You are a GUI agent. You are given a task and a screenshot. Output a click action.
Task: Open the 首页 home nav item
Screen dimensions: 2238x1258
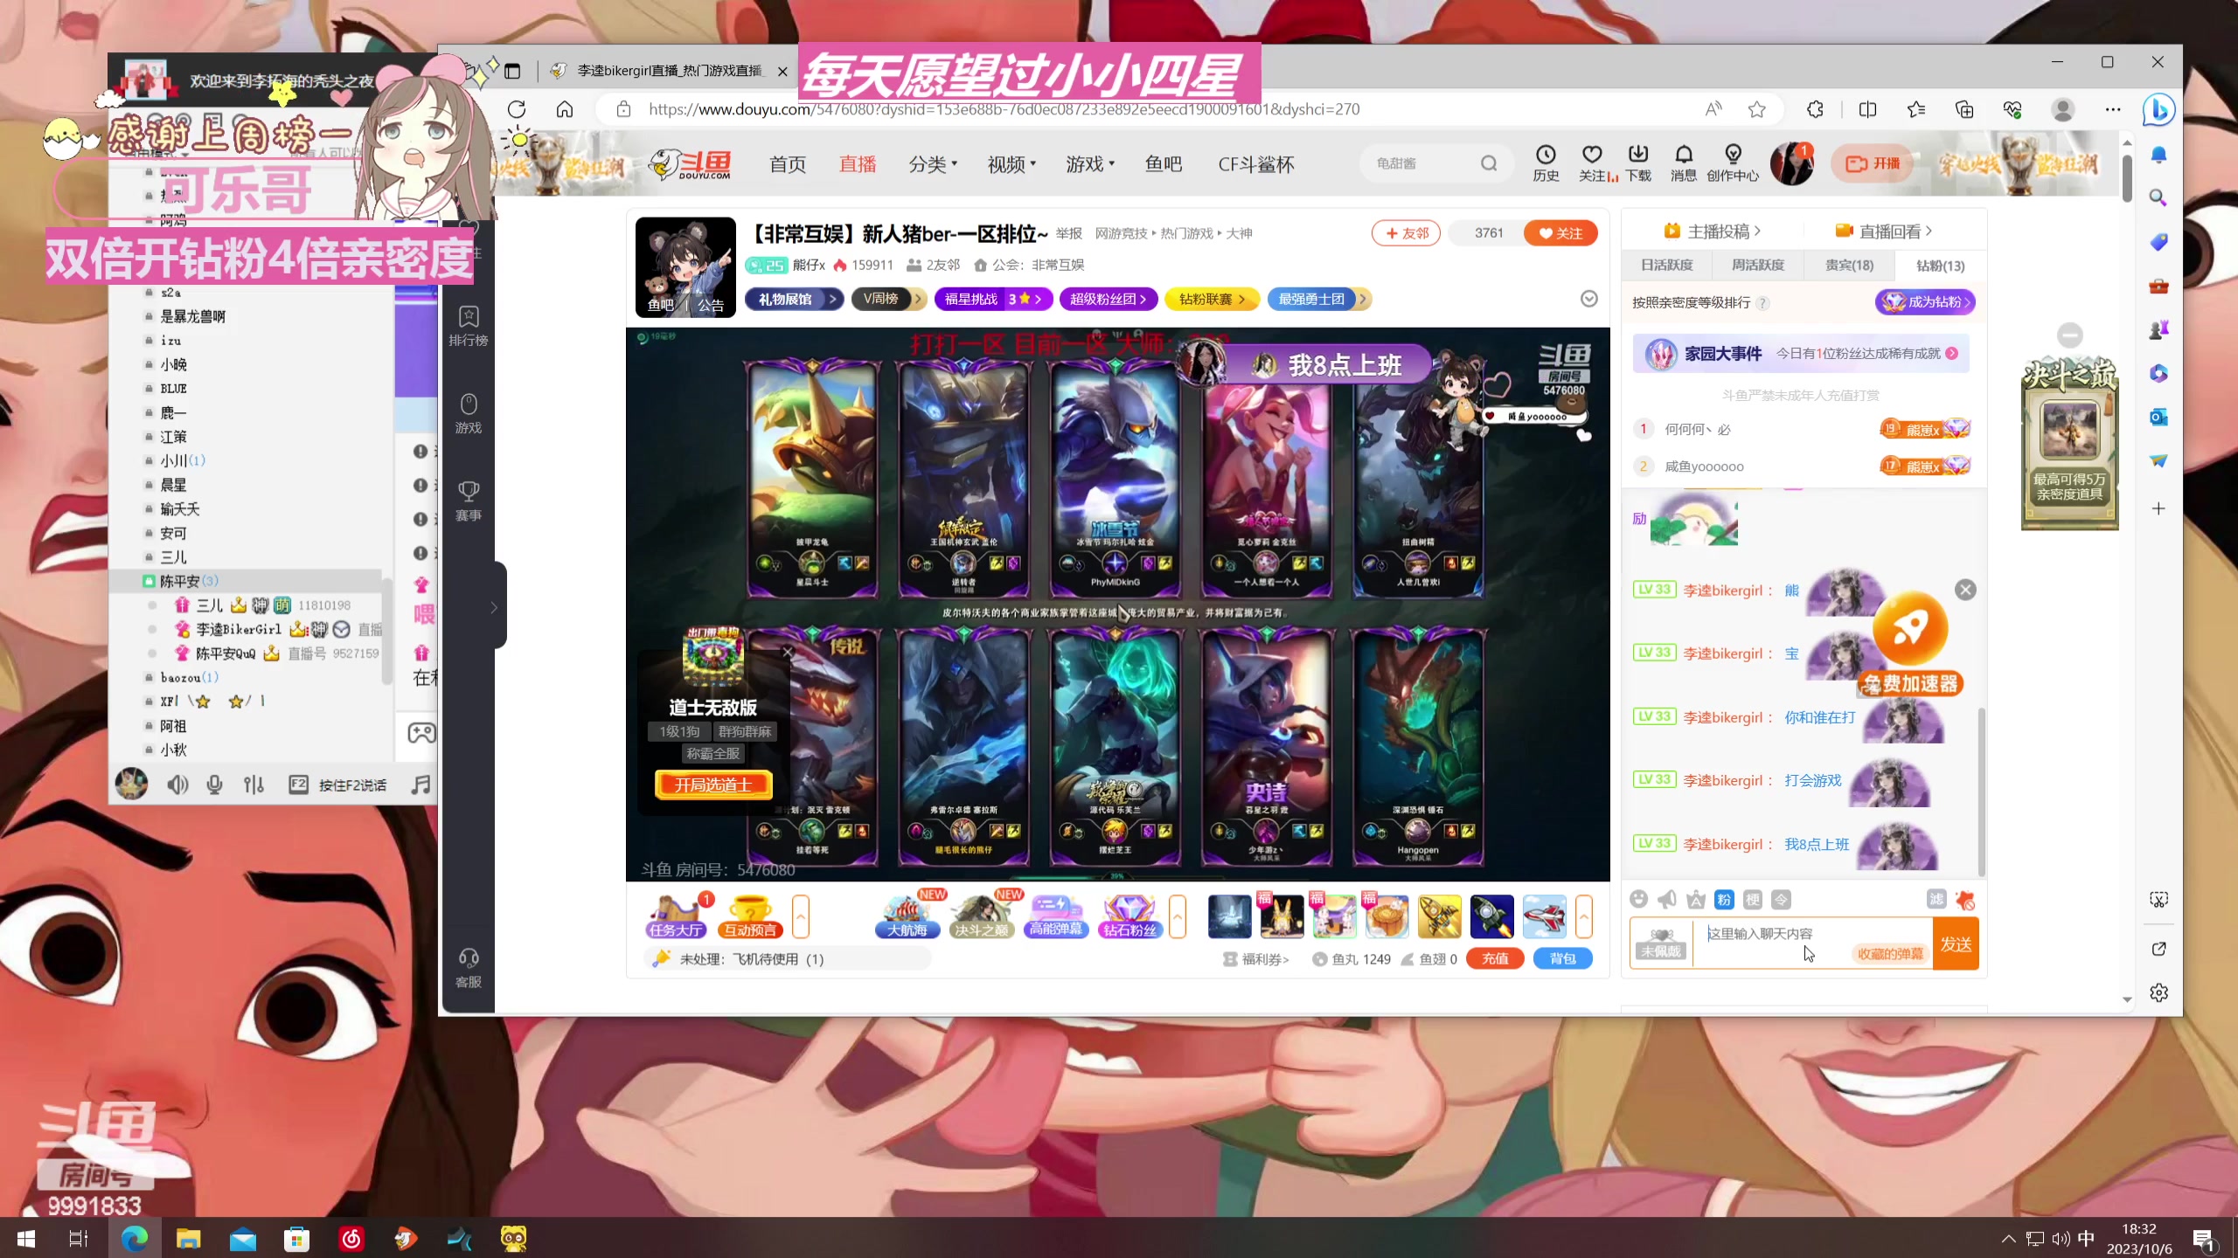tap(788, 164)
